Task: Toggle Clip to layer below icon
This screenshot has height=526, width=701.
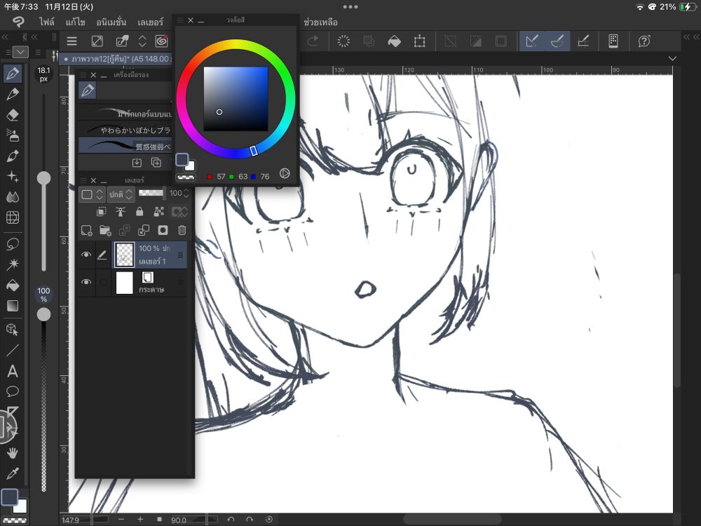Action: coord(101,212)
